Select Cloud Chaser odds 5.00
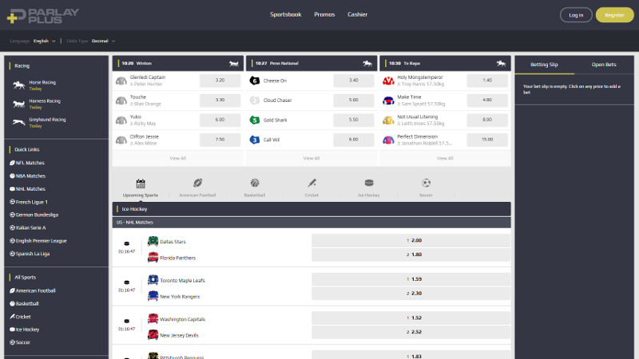 [354, 101]
